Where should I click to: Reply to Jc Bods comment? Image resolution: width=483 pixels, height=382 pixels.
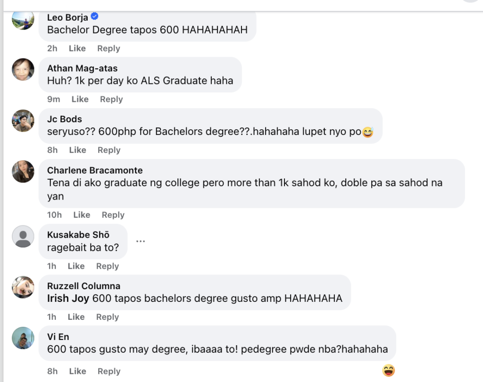point(109,150)
